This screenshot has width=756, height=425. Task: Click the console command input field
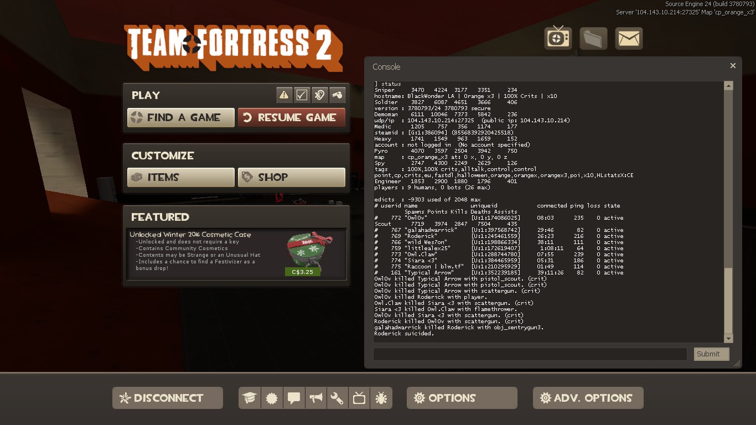point(530,354)
